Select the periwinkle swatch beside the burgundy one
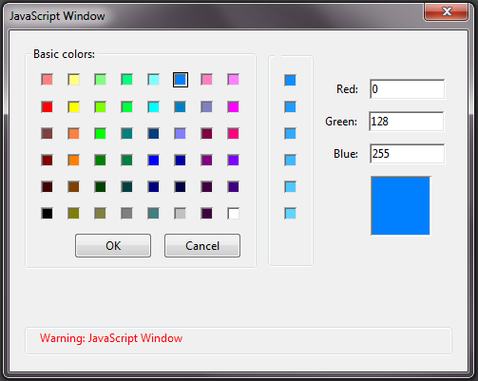 [x=180, y=134]
